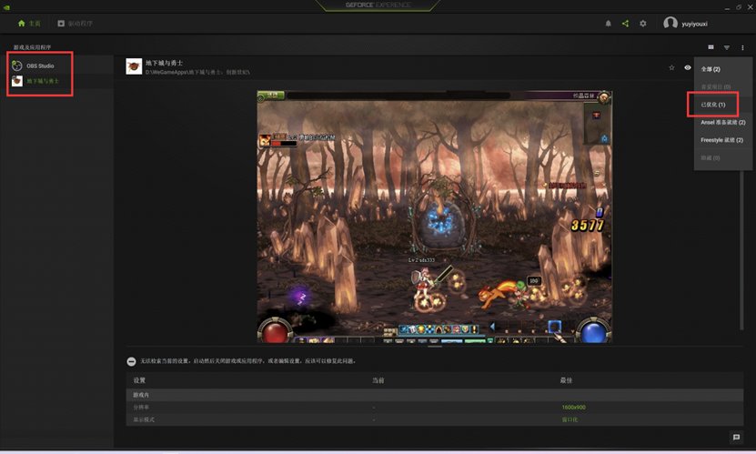Click the 地下城与勇士 icon in sidebar

pos(17,80)
